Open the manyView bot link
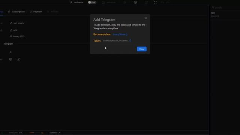240x135 pixels. [119, 34]
